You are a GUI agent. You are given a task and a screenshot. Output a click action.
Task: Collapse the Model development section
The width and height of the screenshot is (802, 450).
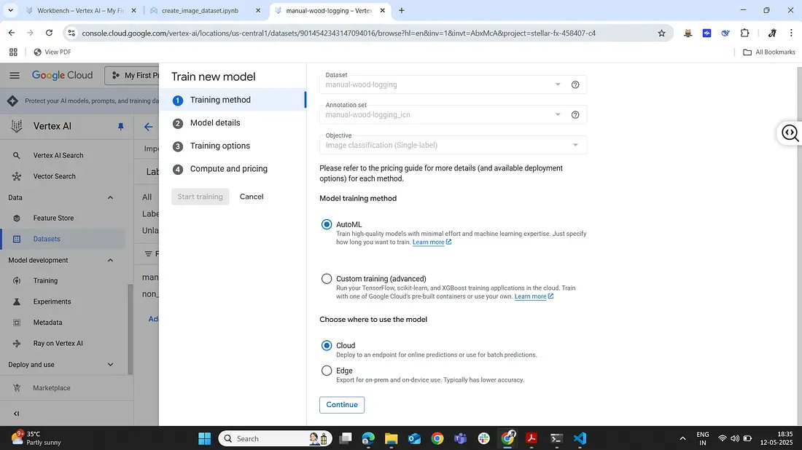[x=111, y=260]
